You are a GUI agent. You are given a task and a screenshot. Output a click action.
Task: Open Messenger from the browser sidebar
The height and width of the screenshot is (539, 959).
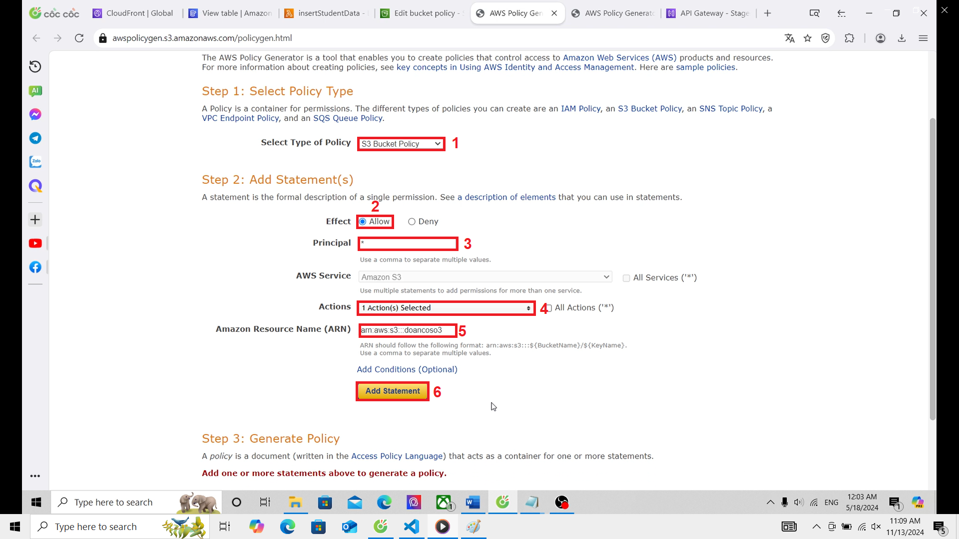pos(35,114)
